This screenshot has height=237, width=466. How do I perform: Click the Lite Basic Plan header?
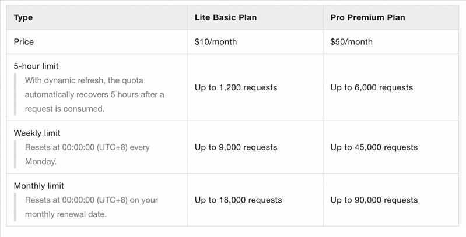pos(226,17)
